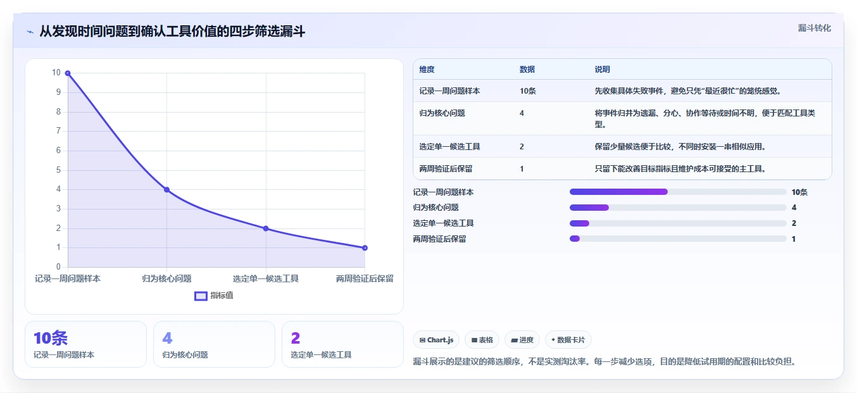Click the footer note starting 漏斗展示的是建议的筛选顺序

[604, 362]
